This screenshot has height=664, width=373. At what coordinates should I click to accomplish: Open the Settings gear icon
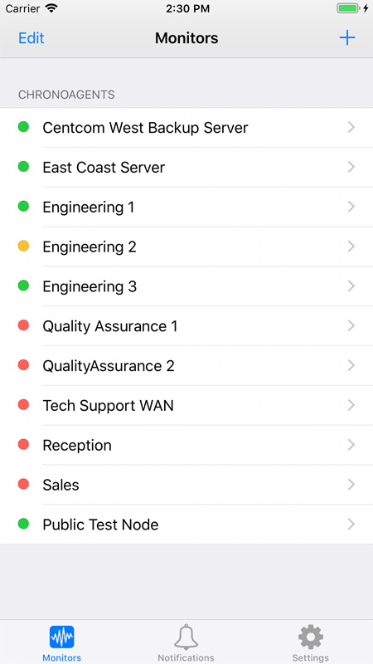[x=310, y=637]
